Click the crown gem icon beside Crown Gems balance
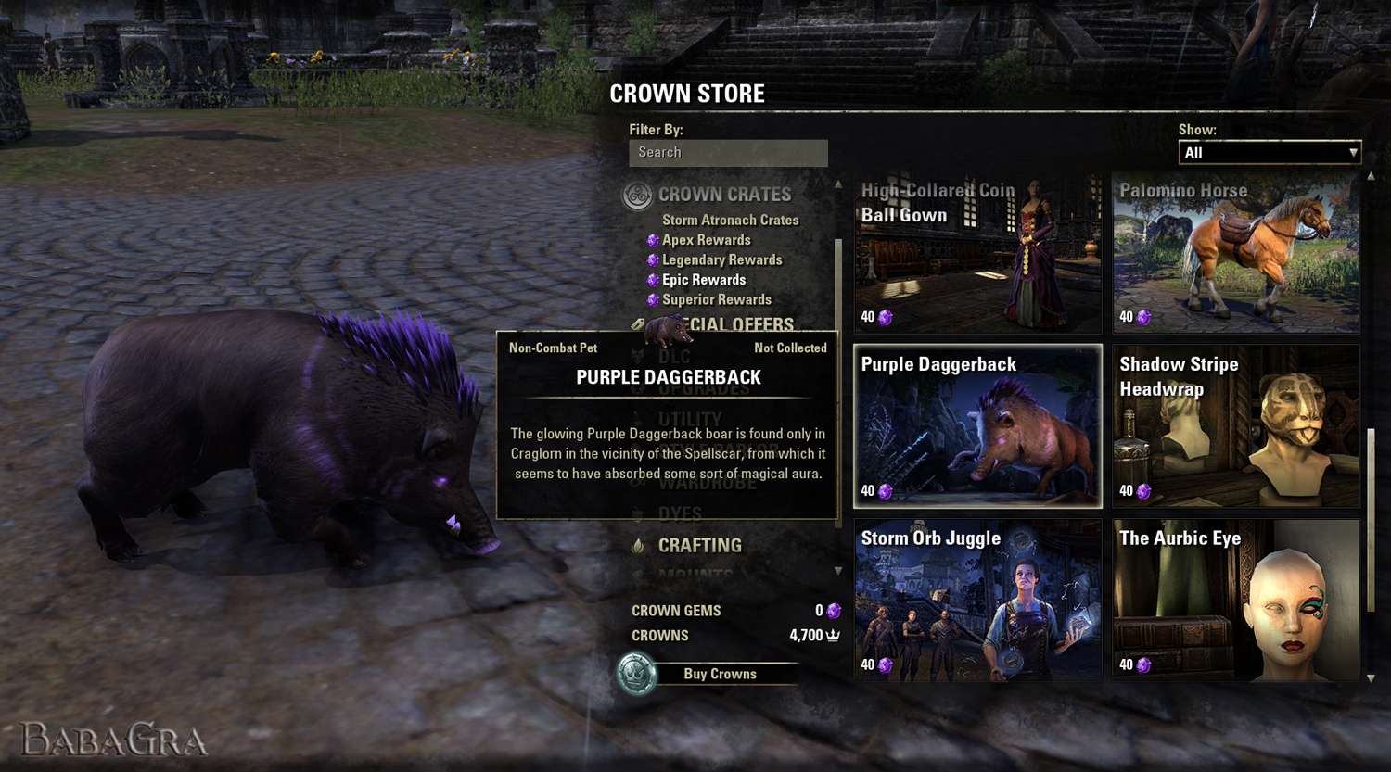This screenshot has height=772, width=1391. pyautogui.click(x=834, y=611)
